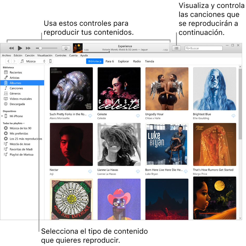
Task: Open the search magnifier options dropdown
Action: tap(188, 48)
